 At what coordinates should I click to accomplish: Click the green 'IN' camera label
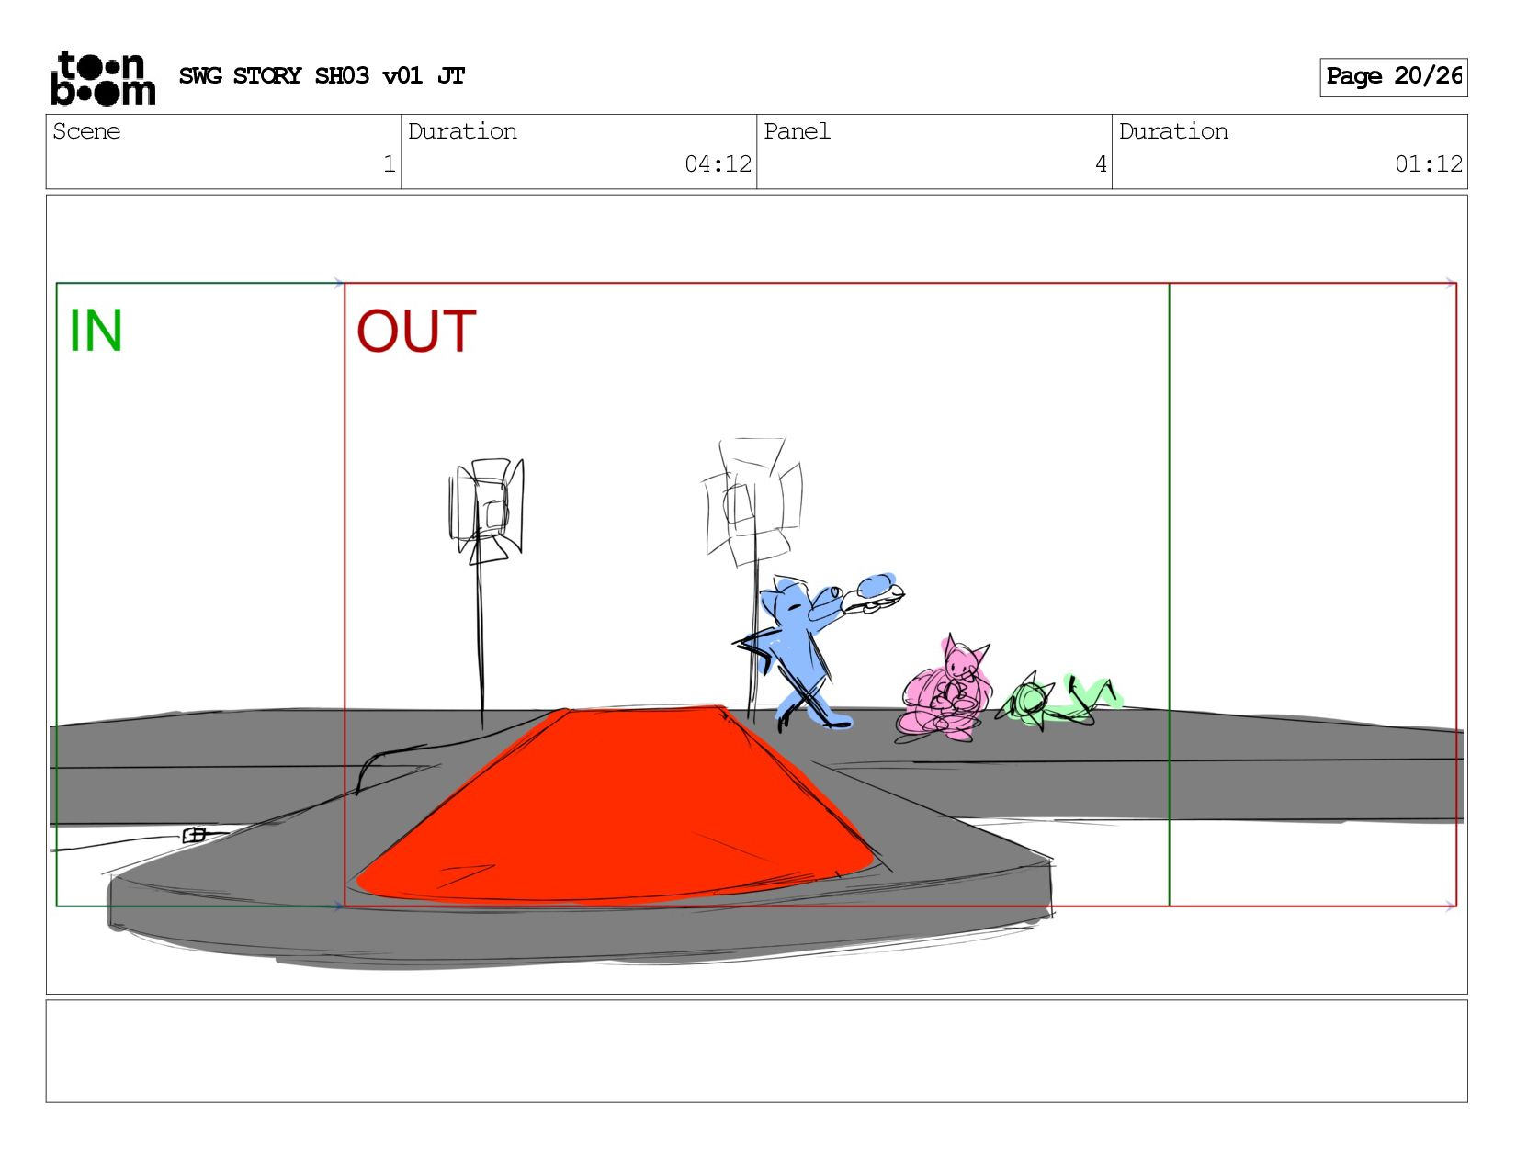pyautogui.click(x=96, y=331)
